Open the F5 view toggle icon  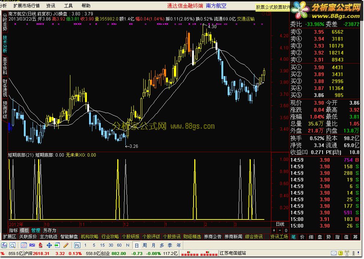(x=77, y=245)
